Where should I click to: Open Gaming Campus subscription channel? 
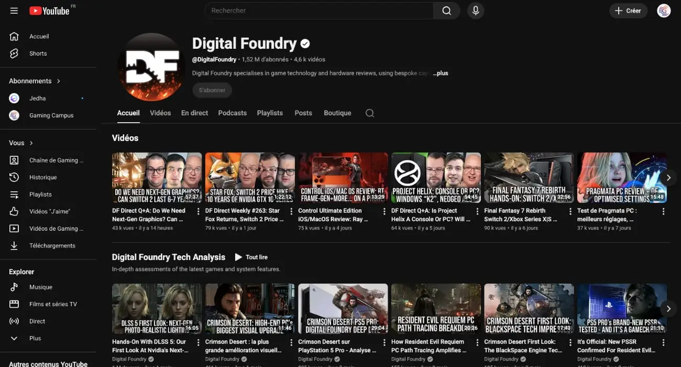[x=48, y=115]
